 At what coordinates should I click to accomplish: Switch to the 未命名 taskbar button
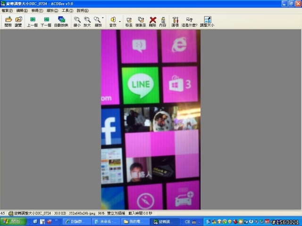(x=106, y=222)
